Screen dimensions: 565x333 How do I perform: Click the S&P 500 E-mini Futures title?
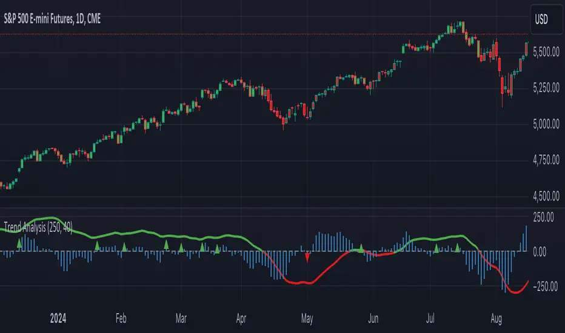point(51,19)
